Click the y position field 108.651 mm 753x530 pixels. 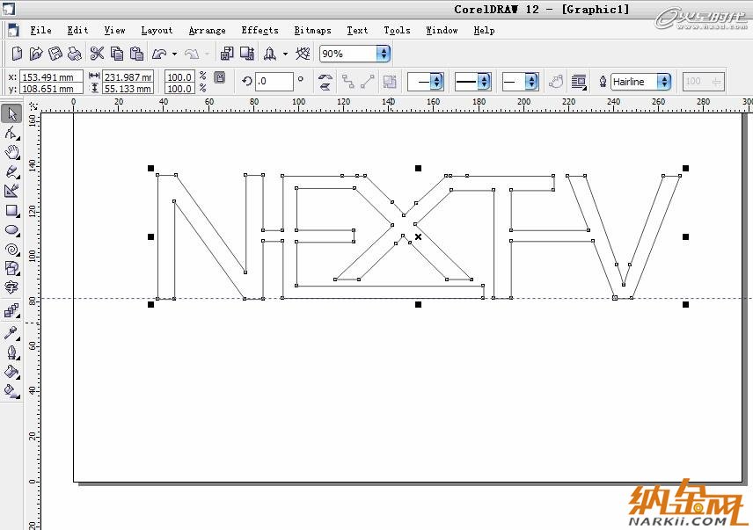tap(51, 88)
